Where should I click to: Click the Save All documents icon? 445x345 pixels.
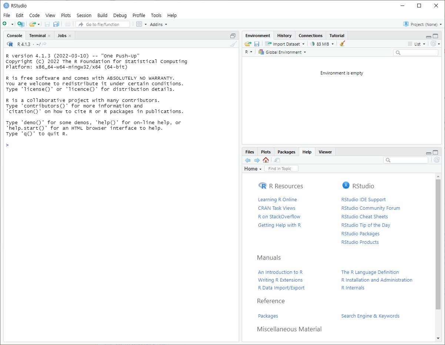[x=56, y=24]
